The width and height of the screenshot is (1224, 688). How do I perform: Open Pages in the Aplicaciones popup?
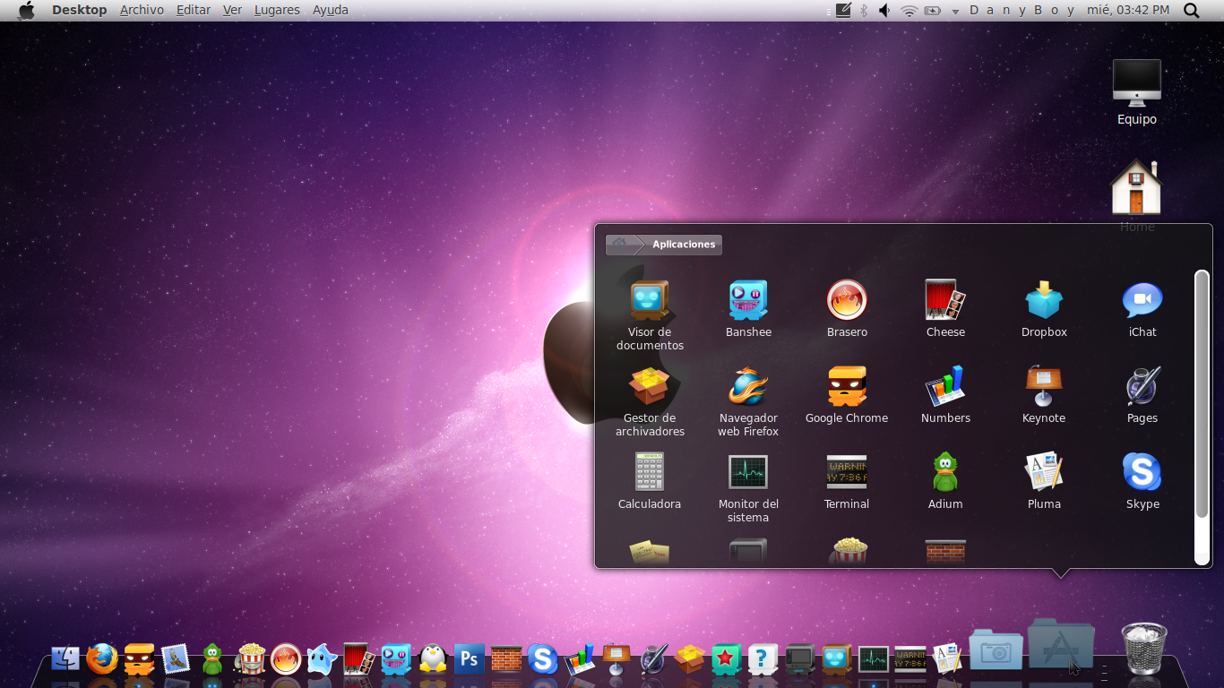(x=1142, y=395)
